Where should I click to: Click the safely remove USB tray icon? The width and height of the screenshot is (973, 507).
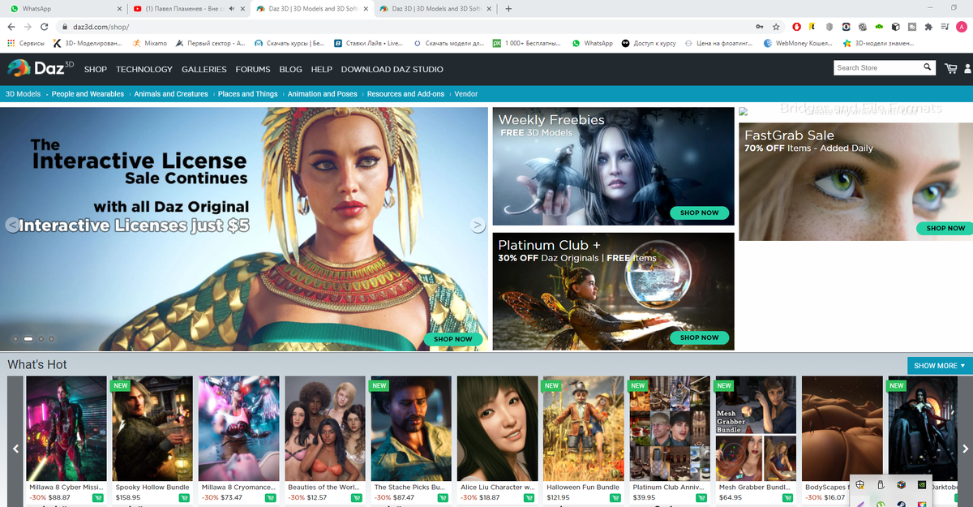881,484
